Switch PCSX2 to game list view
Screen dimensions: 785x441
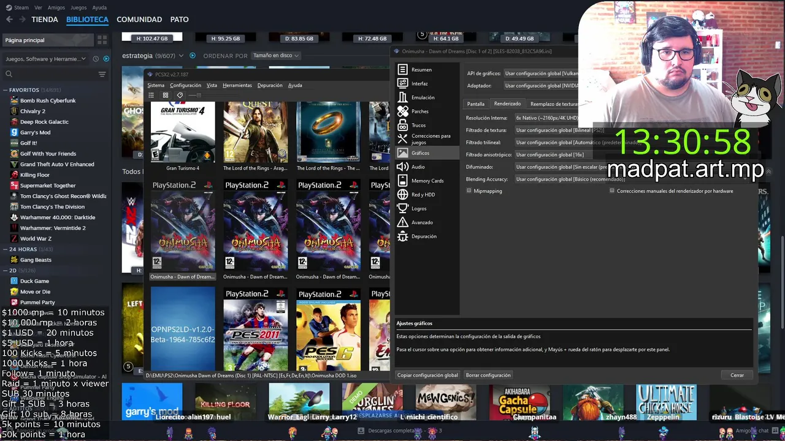coord(151,95)
